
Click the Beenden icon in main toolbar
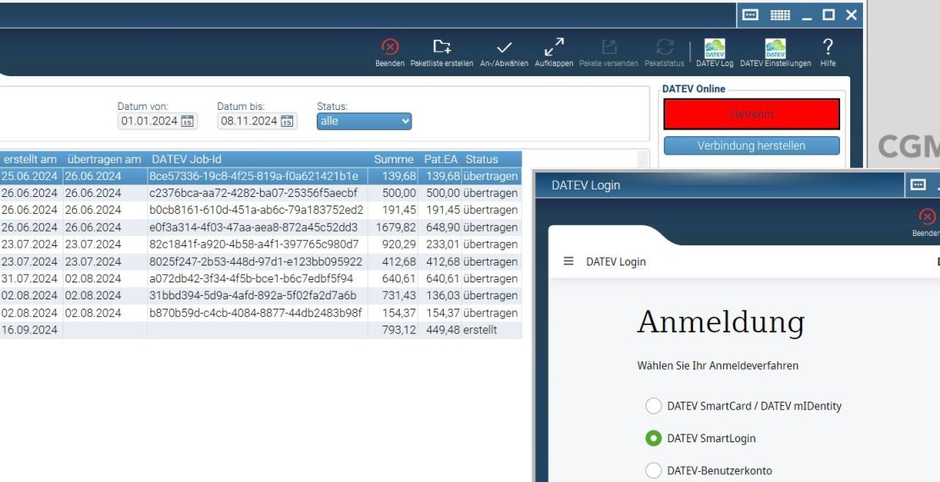click(x=390, y=47)
